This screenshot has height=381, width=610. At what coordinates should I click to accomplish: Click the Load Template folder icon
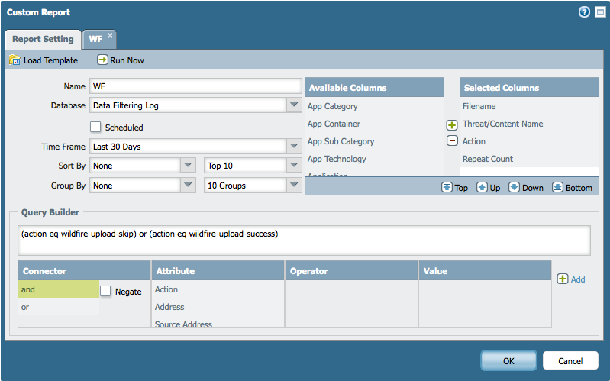click(x=15, y=60)
